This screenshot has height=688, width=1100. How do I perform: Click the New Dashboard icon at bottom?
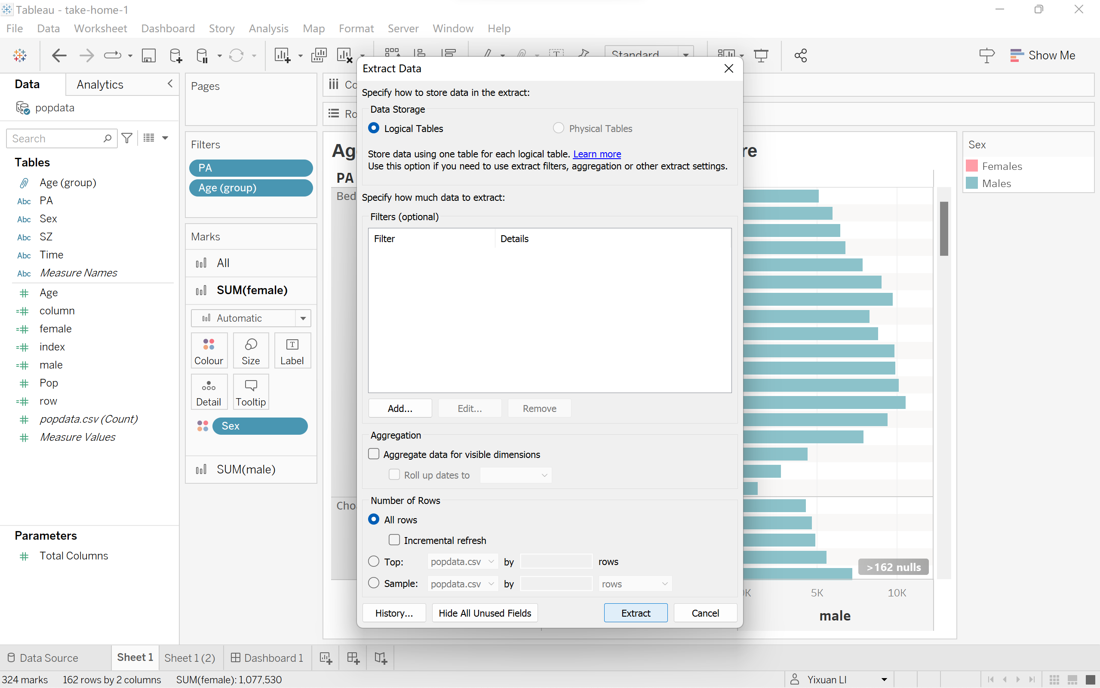353,657
